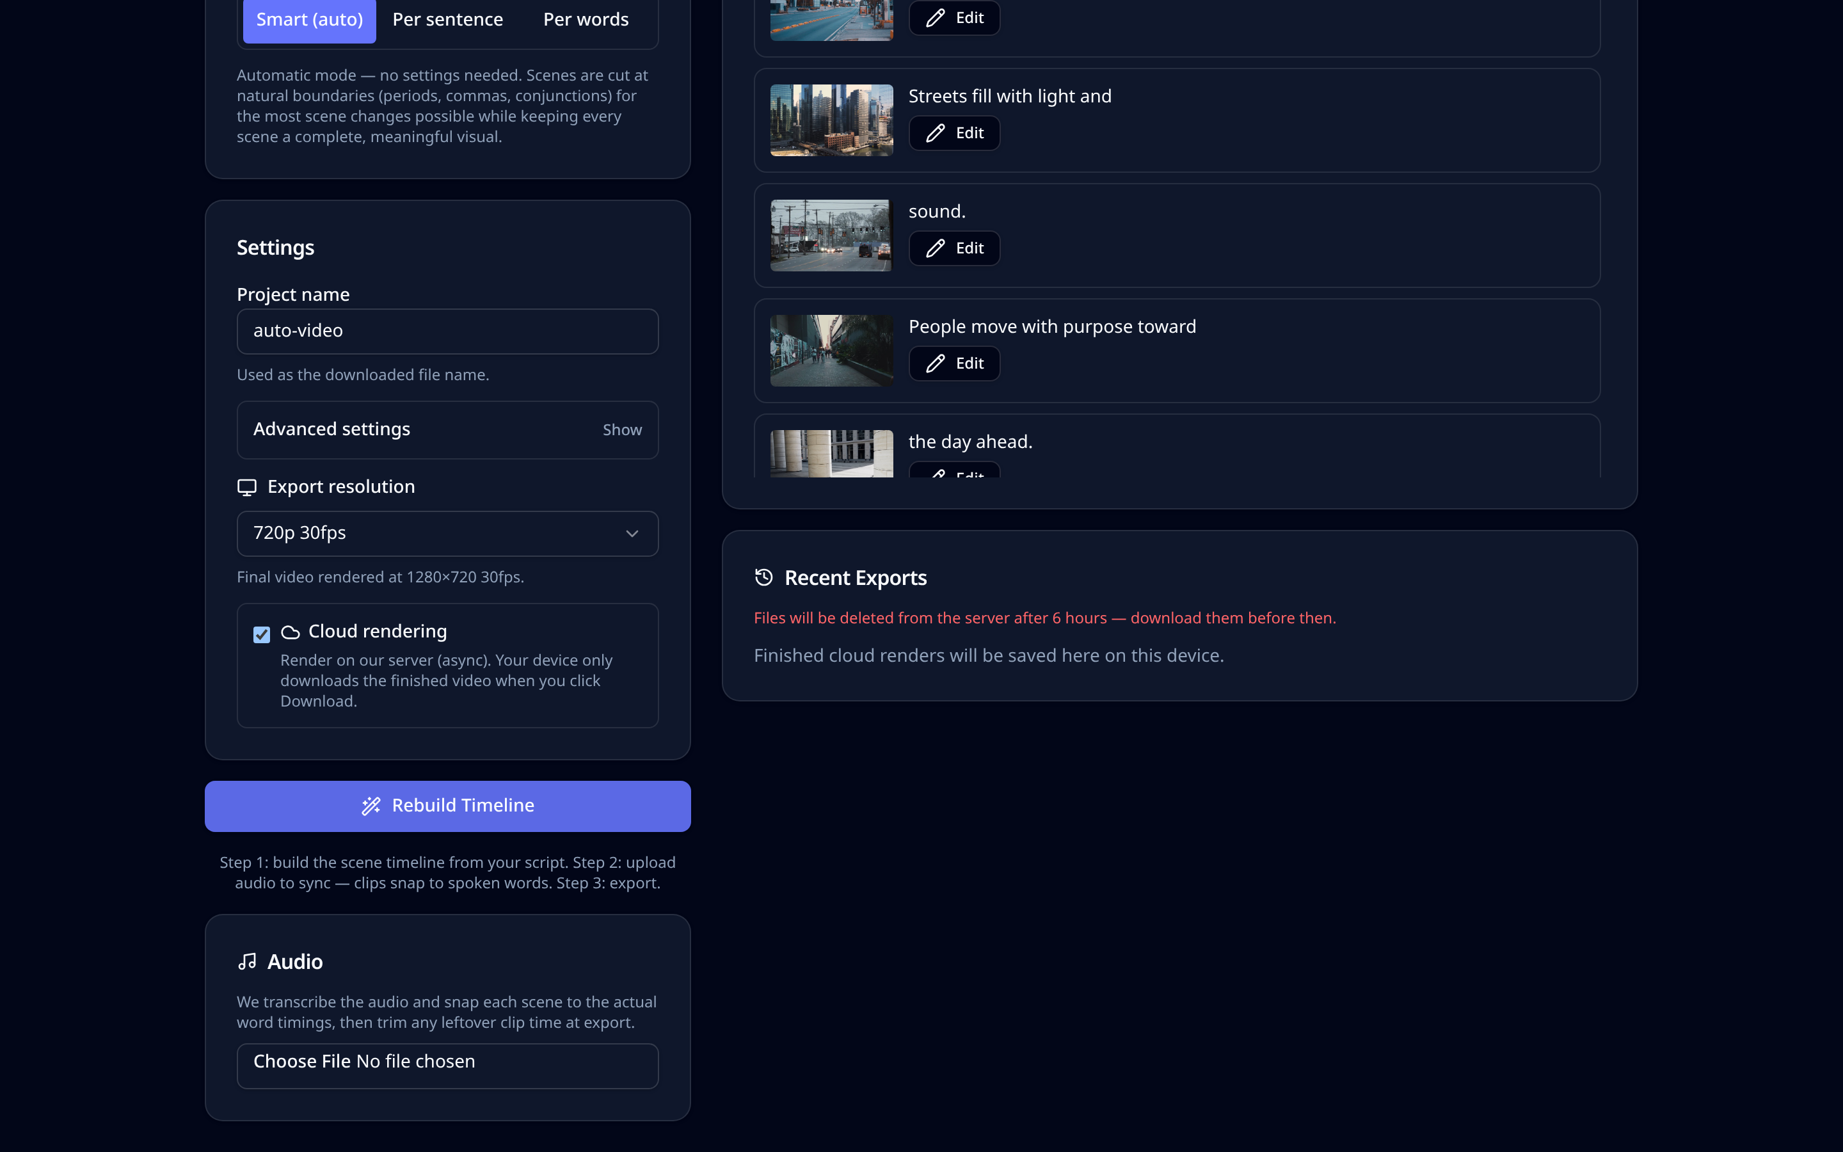Click the 'the day ahead.' scene text
This screenshot has width=1843, height=1152.
pyautogui.click(x=970, y=442)
